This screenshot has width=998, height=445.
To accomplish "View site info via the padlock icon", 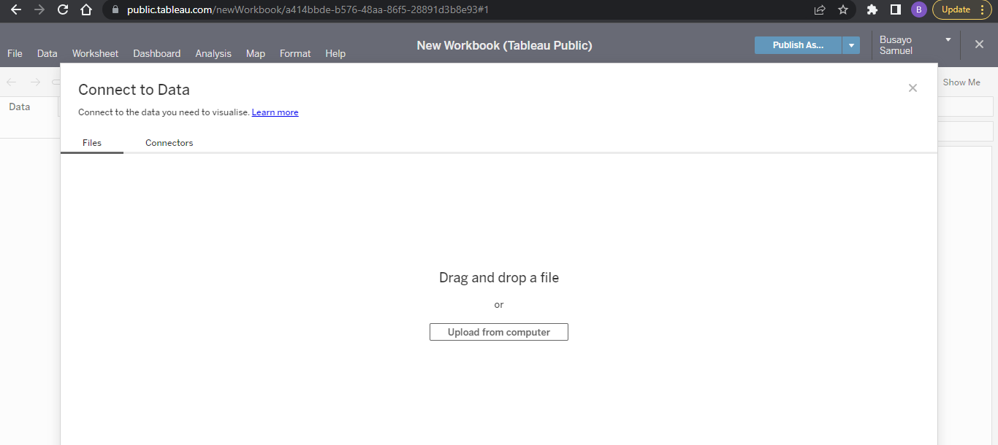I will tap(115, 10).
